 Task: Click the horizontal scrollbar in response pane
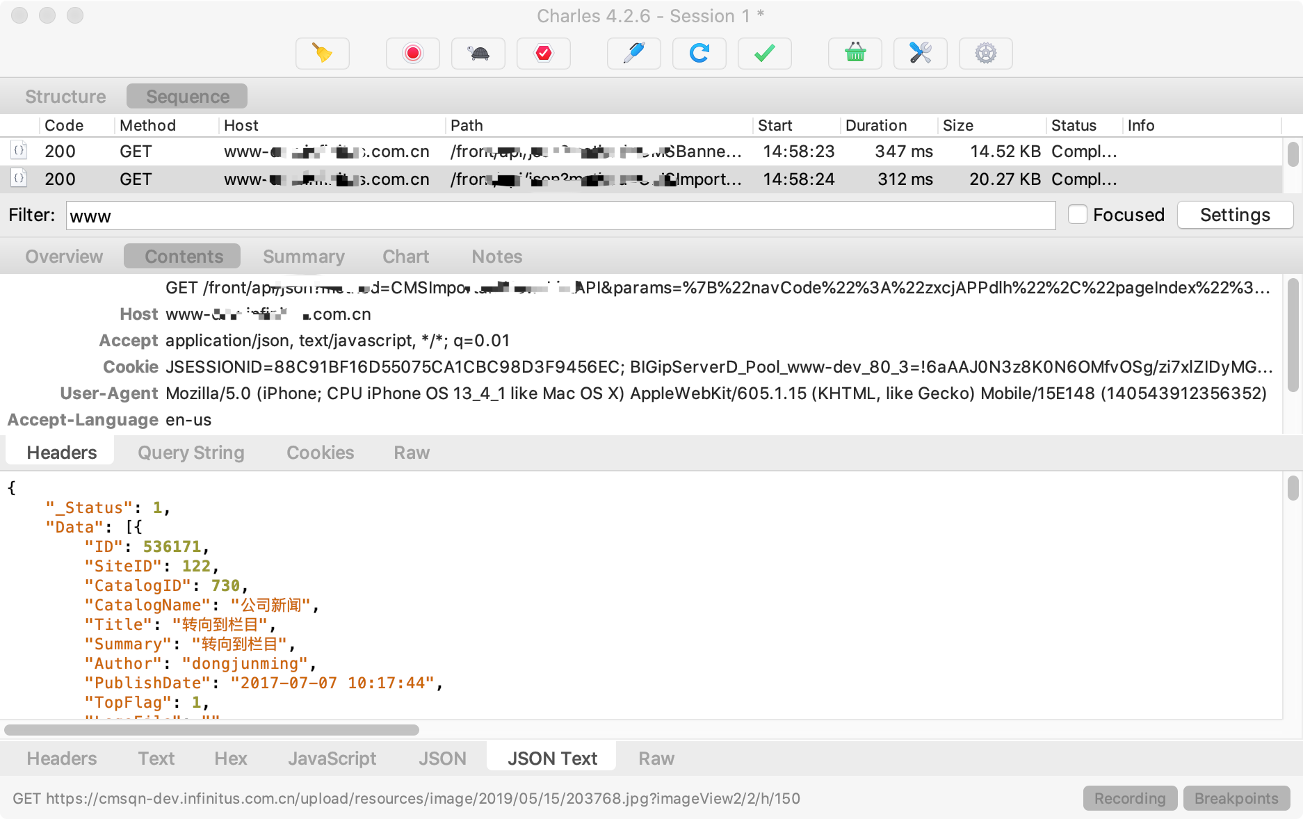211,730
